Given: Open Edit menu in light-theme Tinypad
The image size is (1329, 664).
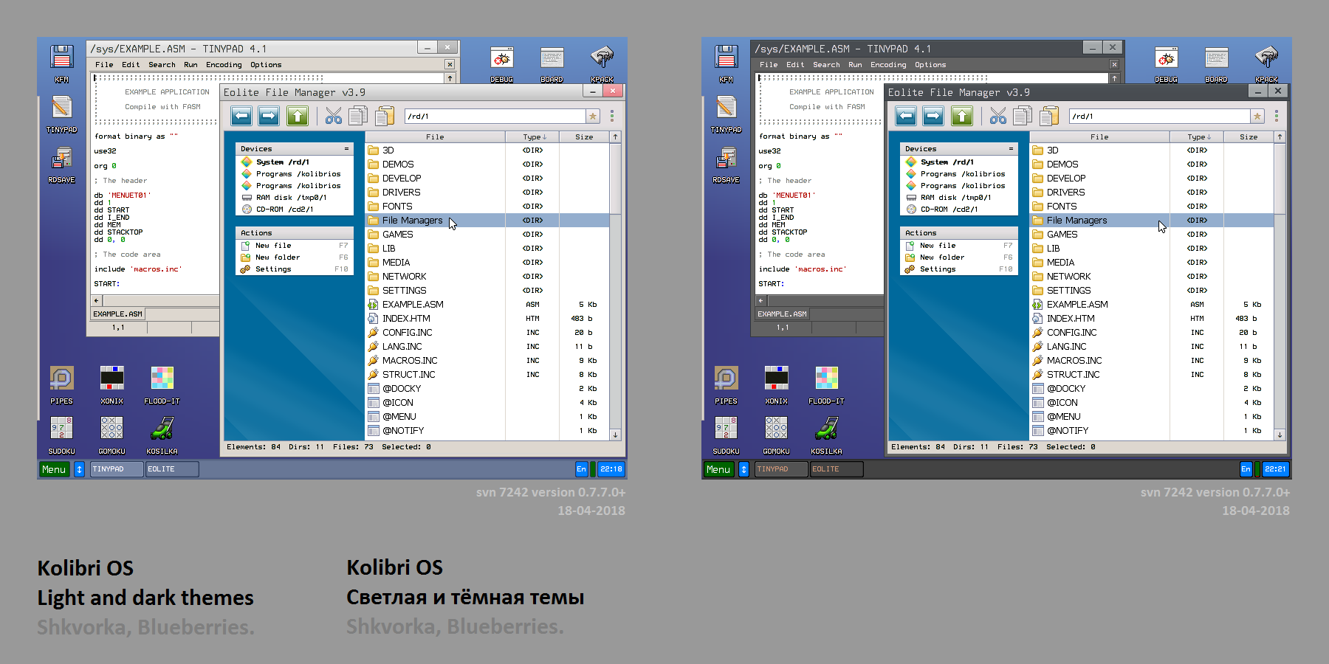Looking at the screenshot, I should coord(131,65).
